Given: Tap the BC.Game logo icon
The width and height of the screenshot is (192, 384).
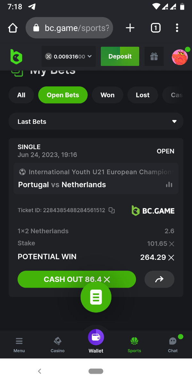Looking at the screenshot, I should 16,57.
